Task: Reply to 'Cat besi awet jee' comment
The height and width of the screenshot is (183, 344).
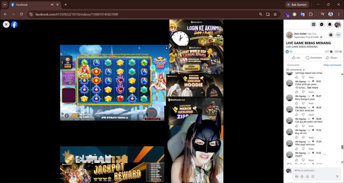Action: (311, 115)
